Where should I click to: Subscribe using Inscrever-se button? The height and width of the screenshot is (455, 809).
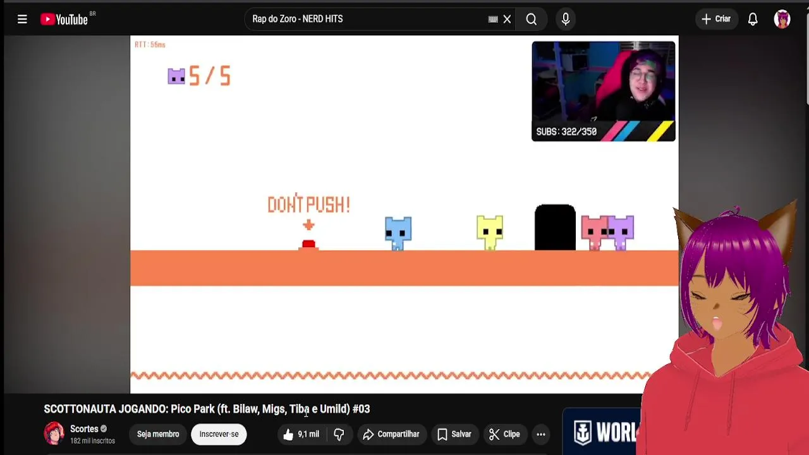tap(219, 434)
